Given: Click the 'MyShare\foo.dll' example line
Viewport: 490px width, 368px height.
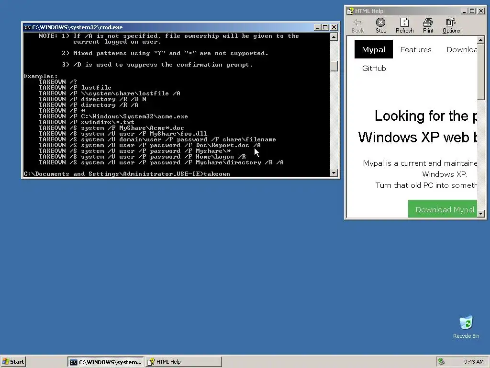Looking at the screenshot, I should pos(123,134).
